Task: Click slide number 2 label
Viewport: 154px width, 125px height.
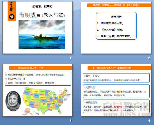Action: (149, 58)
